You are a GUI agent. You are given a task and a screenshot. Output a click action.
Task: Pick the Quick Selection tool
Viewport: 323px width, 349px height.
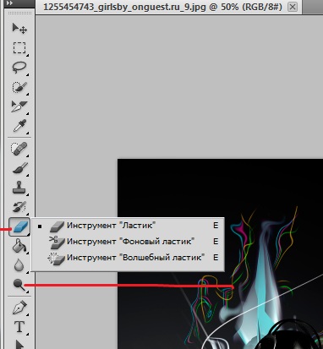click(x=19, y=87)
